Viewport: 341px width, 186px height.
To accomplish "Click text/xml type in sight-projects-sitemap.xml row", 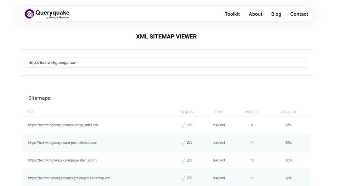I will [x=219, y=178].
